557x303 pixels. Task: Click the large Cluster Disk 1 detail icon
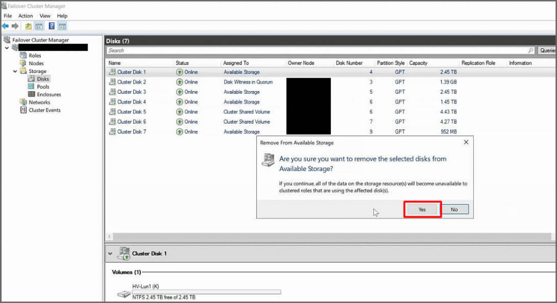(123, 254)
